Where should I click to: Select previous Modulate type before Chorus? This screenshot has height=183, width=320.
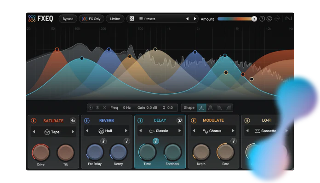[194, 131]
